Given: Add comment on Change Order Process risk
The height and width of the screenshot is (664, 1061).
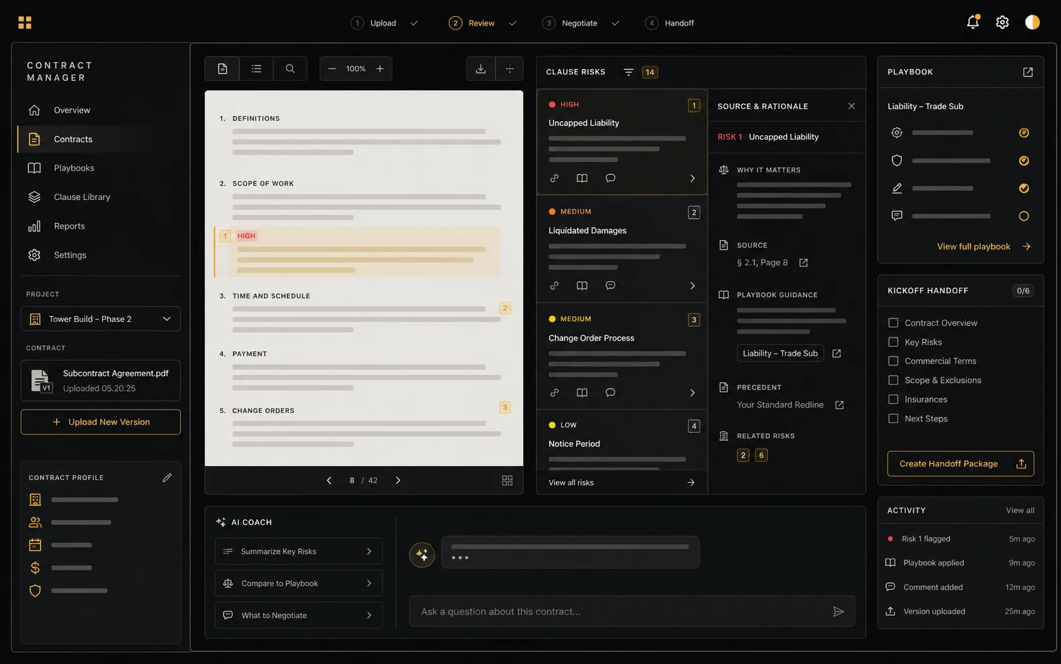Looking at the screenshot, I should tap(610, 392).
